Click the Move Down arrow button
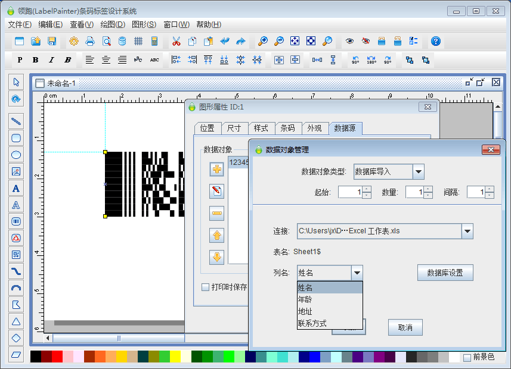 216,258
